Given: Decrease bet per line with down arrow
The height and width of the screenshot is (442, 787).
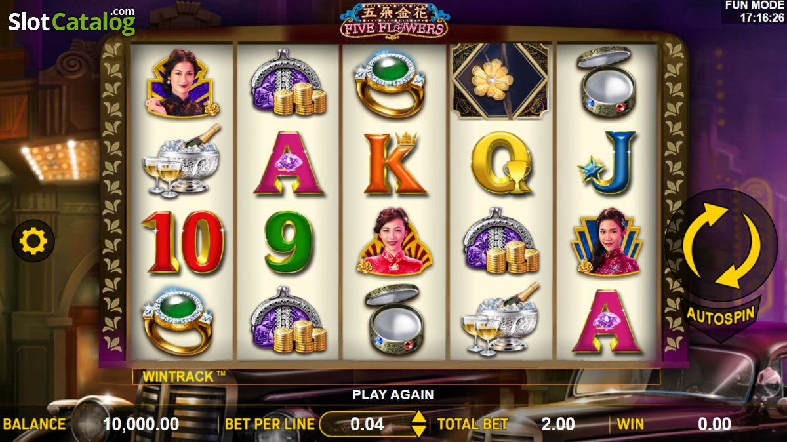Looking at the screenshot, I should click(x=418, y=432).
